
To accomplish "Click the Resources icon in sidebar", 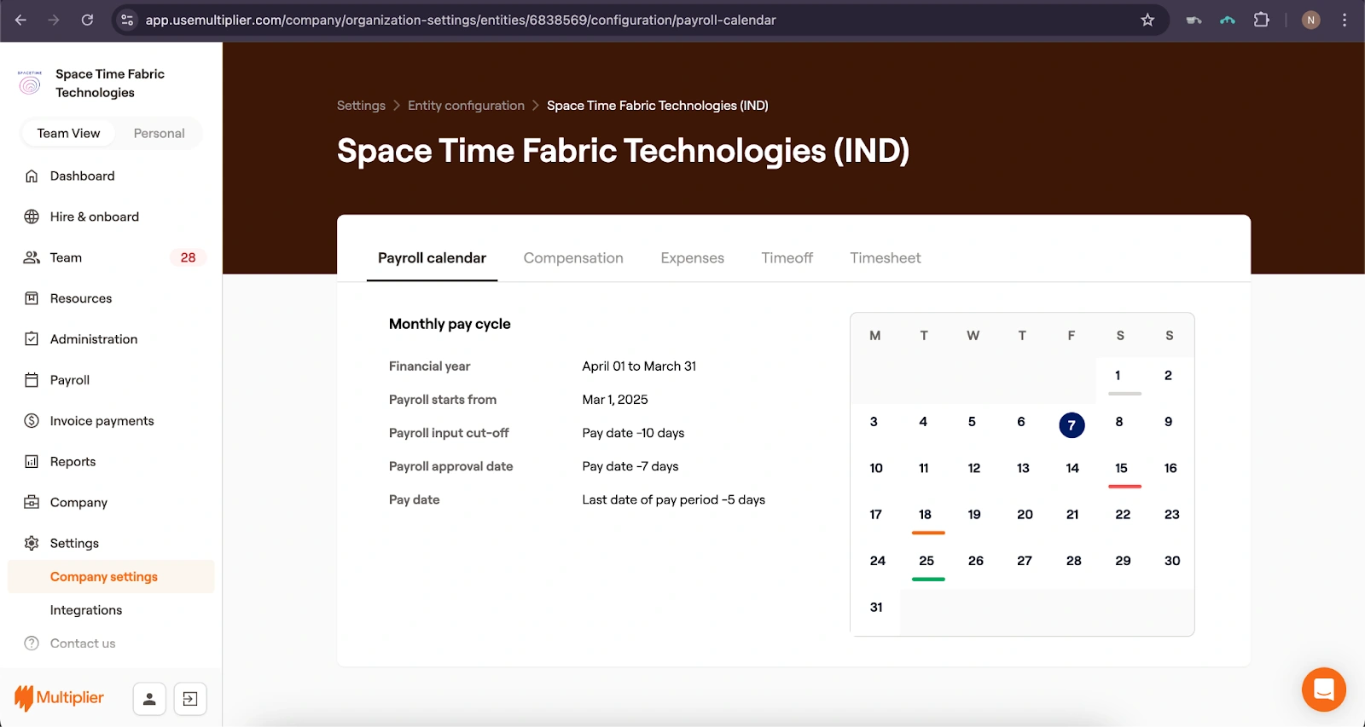I will [x=32, y=298].
